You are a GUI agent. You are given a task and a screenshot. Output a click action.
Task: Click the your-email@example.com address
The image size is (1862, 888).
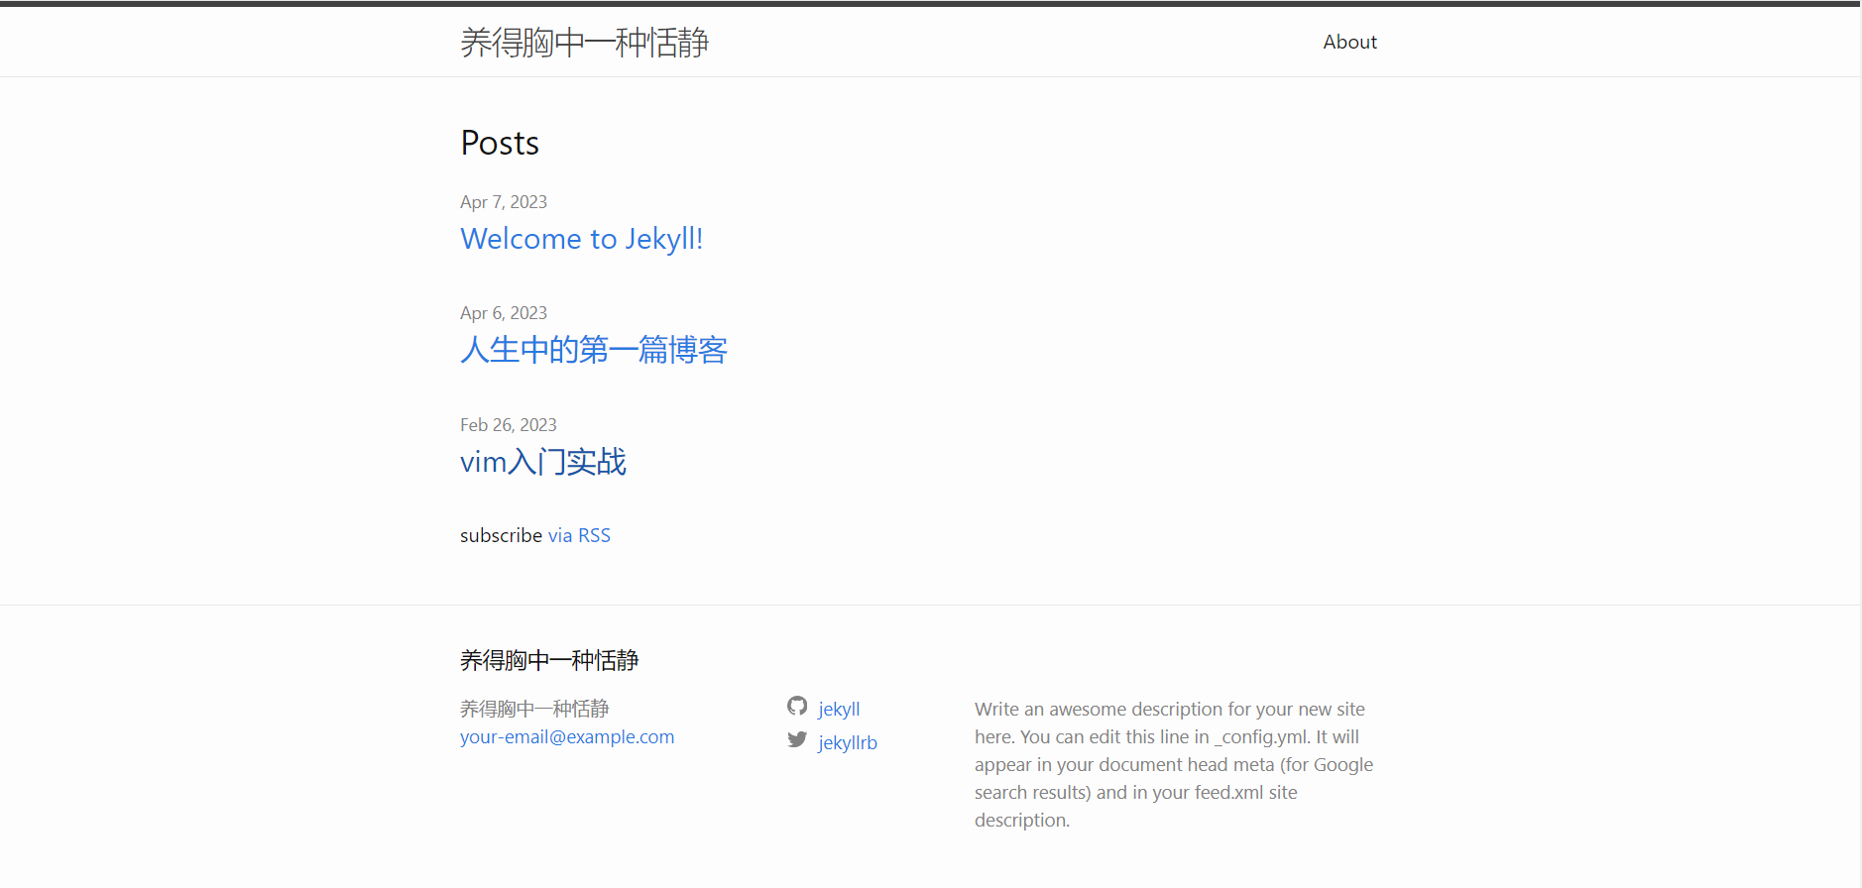(x=566, y=737)
